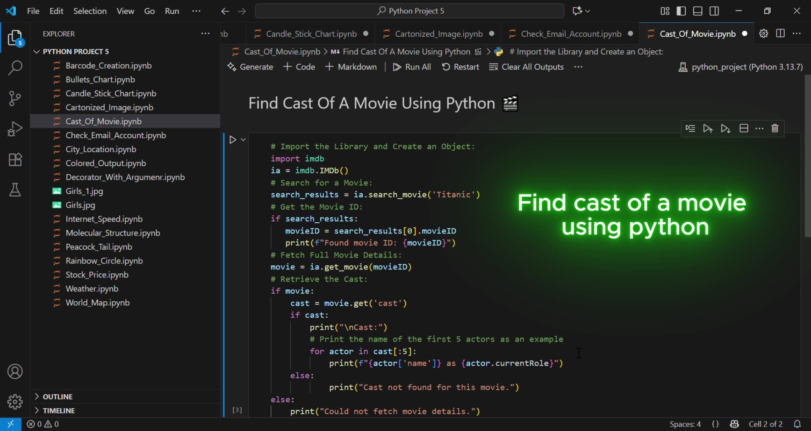Switch to the Candle_Stick_Chart.ipynb tab
Viewport: 811px width, 431px height.
(x=311, y=34)
